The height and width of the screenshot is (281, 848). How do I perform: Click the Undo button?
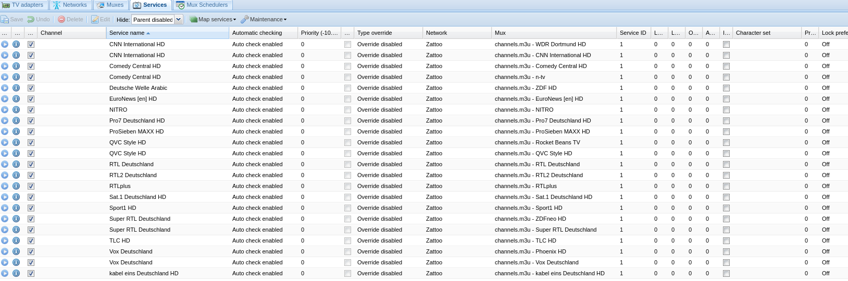point(39,19)
